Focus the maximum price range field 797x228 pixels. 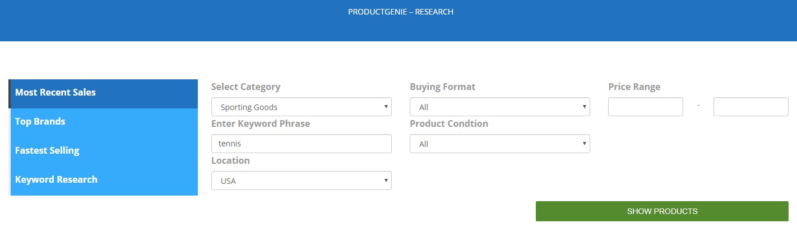pos(750,107)
